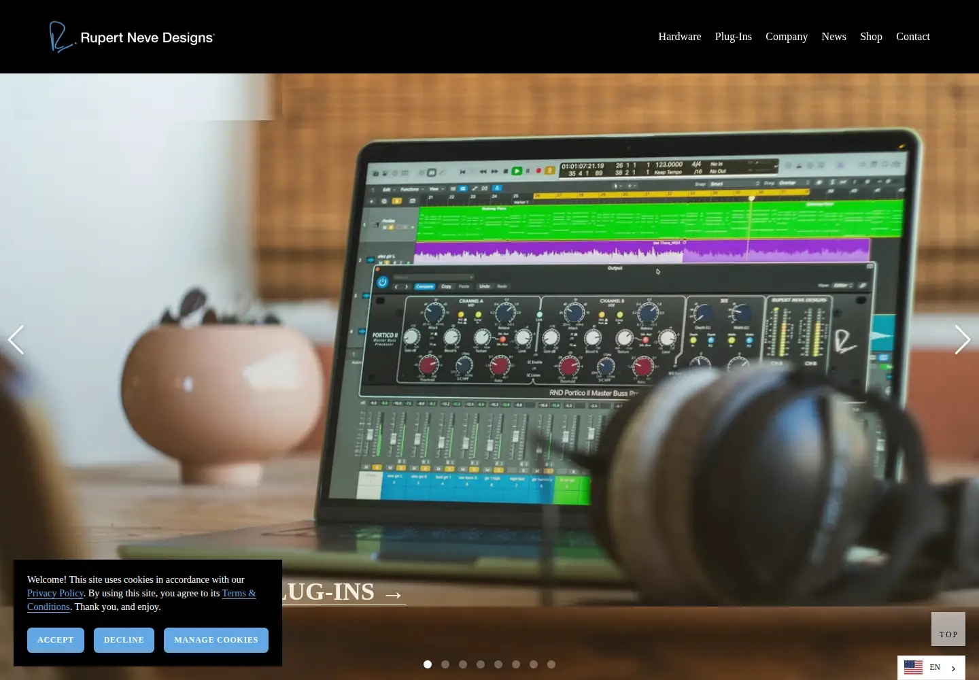Open the Privacy Policy link

[x=55, y=593]
